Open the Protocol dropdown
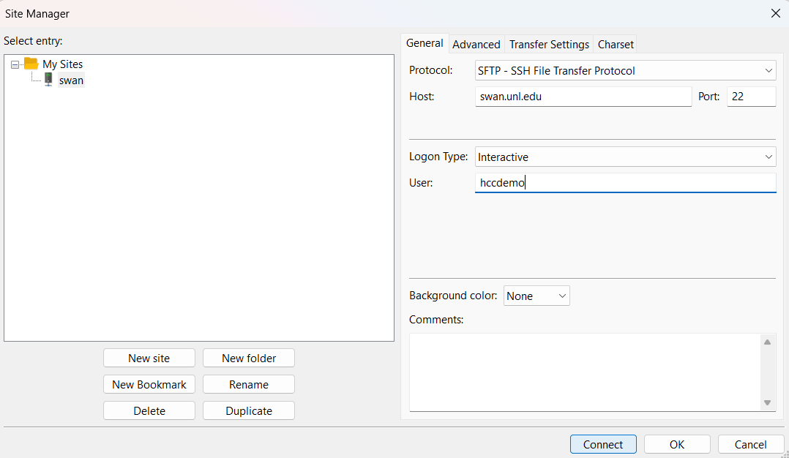 (769, 70)
